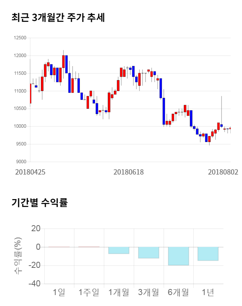
Task: Click the 10500 price axis label
Action: tap(20, 109)
